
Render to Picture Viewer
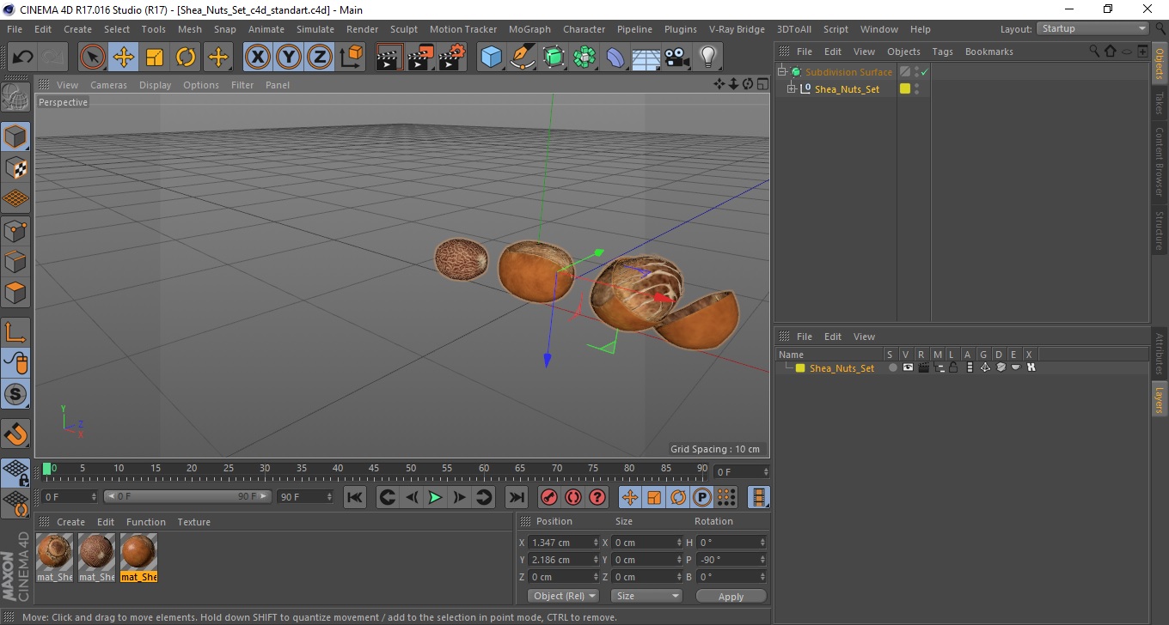click(420, 58)
